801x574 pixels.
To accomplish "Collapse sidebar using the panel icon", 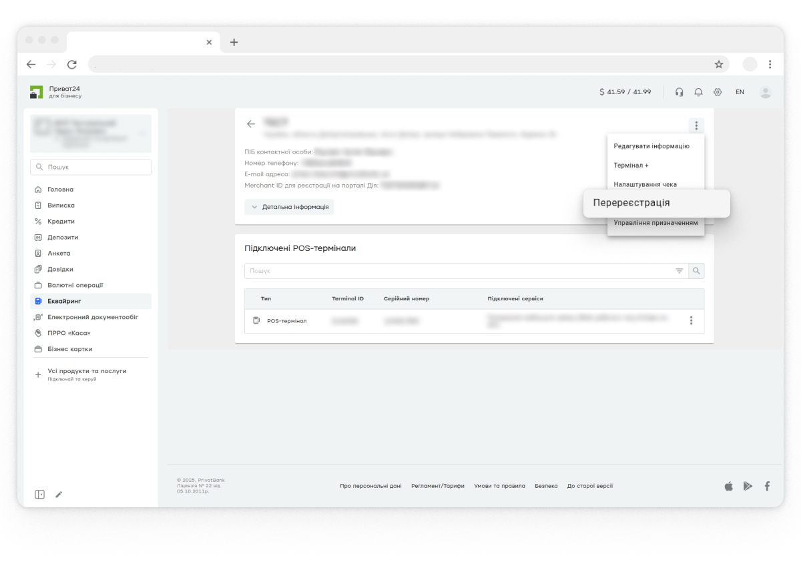I will pos(40,495).
